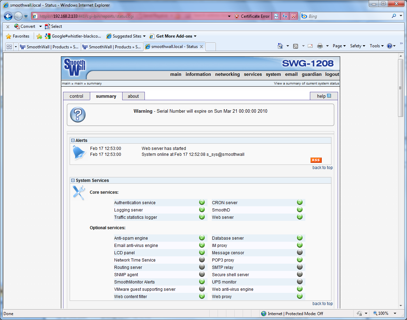Click the blue Help question mark icon
The height and width of the screenshot is (320, 407).
coord(389,46)
